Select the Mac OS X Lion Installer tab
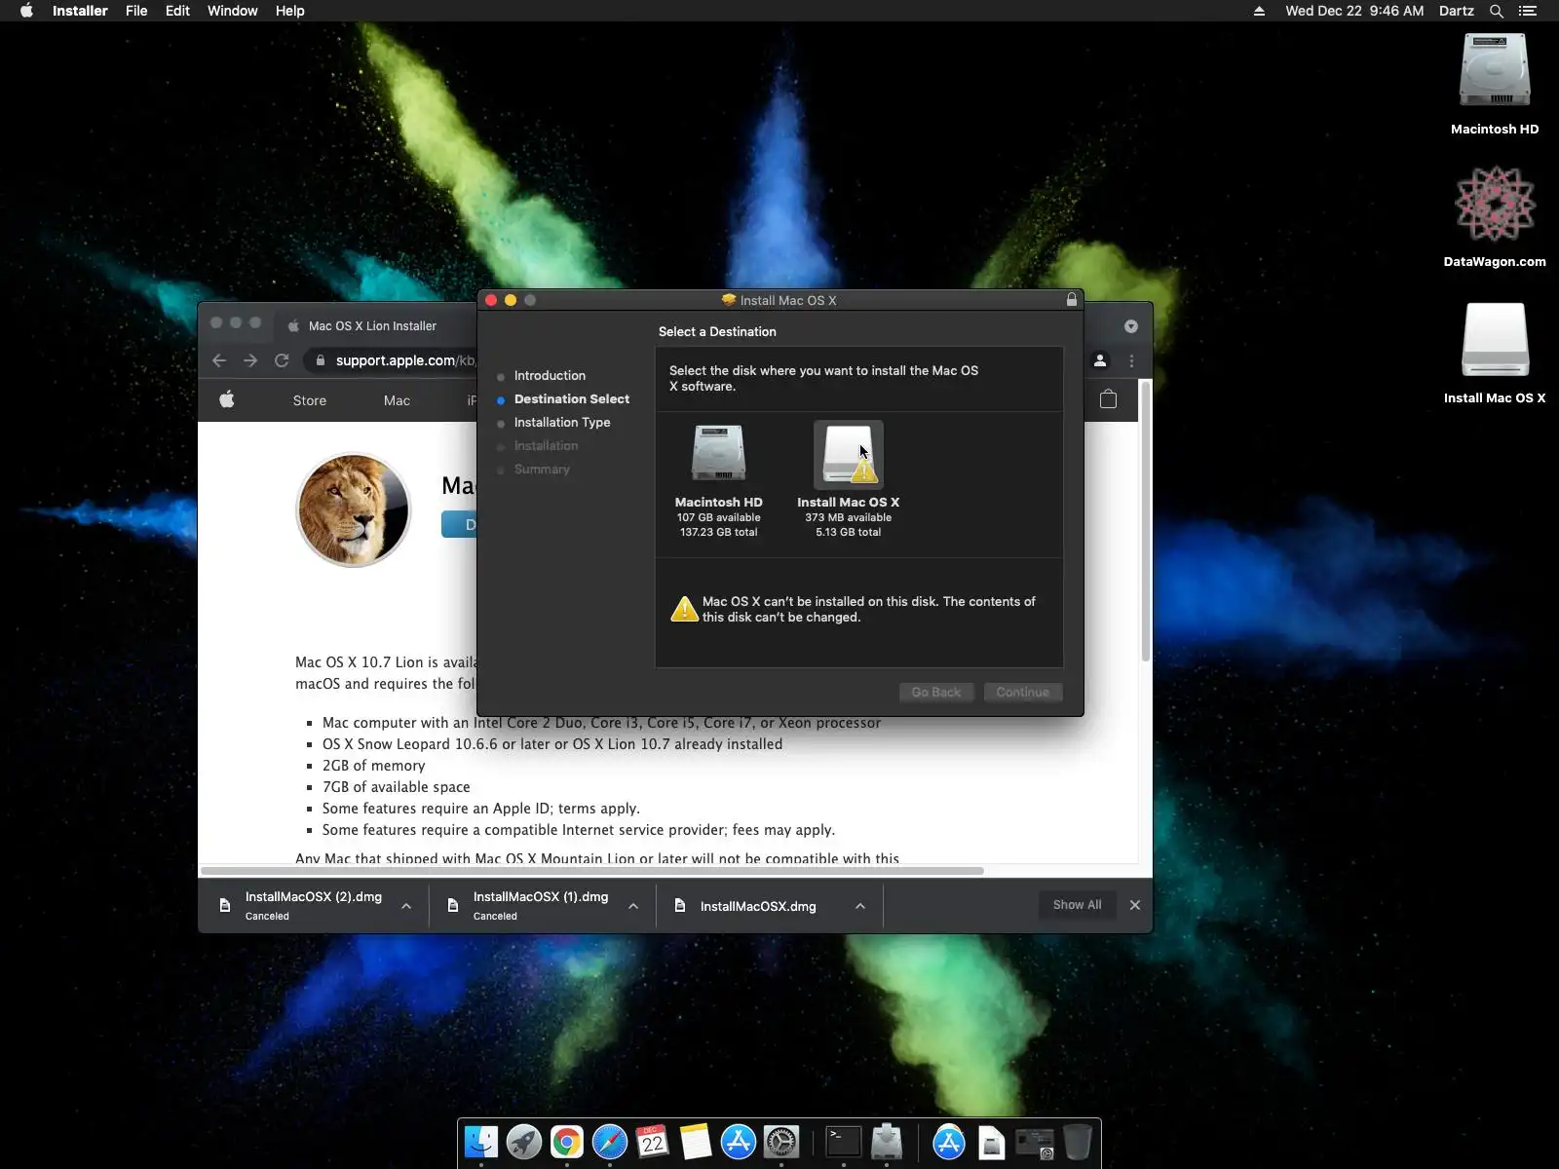This screenshot has width=1559, height=1169. 372,326
